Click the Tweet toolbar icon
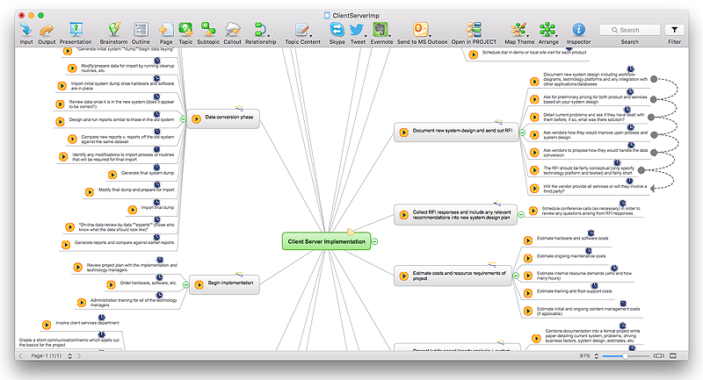The width and height of the screenshot is (703, 380). [358, 30]
